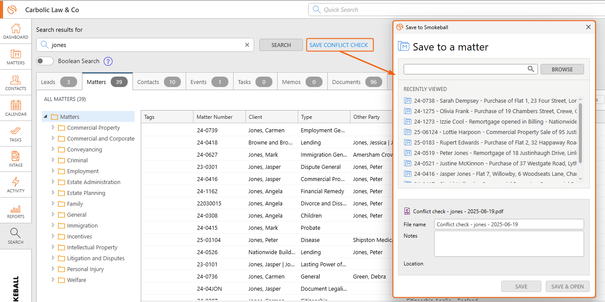
Task: Click the SAVE & OPEN button
Action: click(568, 286)
